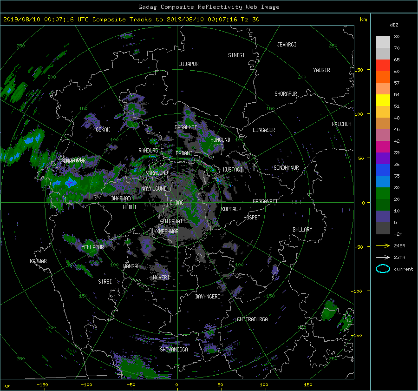This screenshot has height=391, width=418.
Task: Click the -100 tick on the bottom axis
Action: (86, 385)
